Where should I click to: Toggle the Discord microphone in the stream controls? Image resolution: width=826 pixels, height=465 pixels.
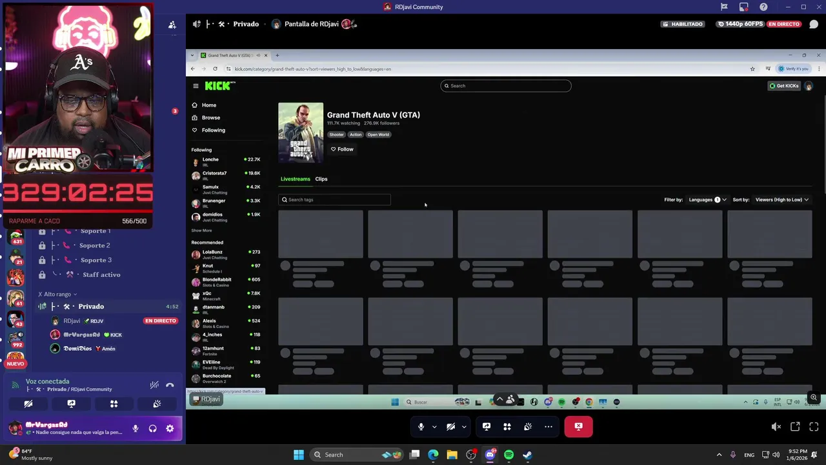(x=421, y=426)
